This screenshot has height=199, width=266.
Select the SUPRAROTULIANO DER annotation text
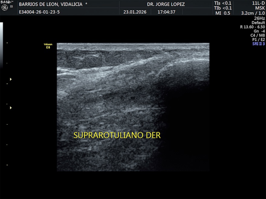(x=117, y=135)
